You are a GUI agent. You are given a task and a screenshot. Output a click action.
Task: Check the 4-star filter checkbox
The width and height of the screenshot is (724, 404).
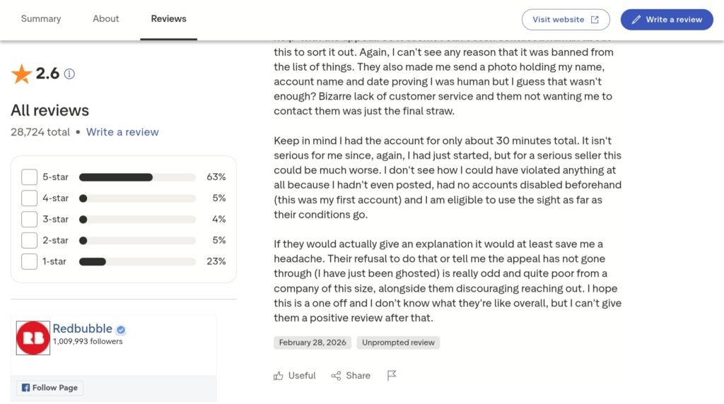tap(29, 198)
